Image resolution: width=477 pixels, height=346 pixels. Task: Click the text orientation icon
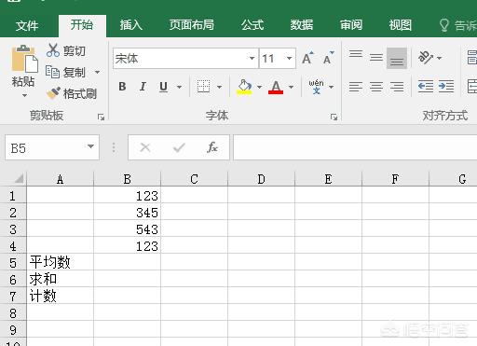tap(425, 58)
